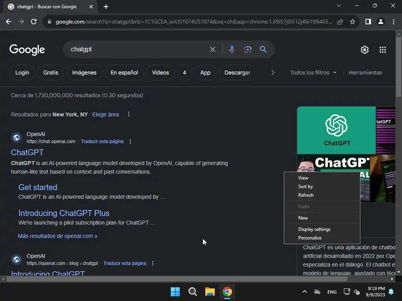Open the Get started sublink
Image resolution: width=402 pixels, height=301 pixels.
pyautogui.click(x=38, y=187)
